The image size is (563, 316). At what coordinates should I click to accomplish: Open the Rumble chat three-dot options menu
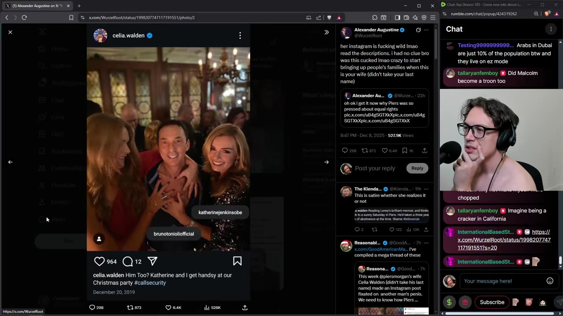coord(551,29)
